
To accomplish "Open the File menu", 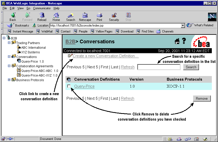I will click(5, 8).
